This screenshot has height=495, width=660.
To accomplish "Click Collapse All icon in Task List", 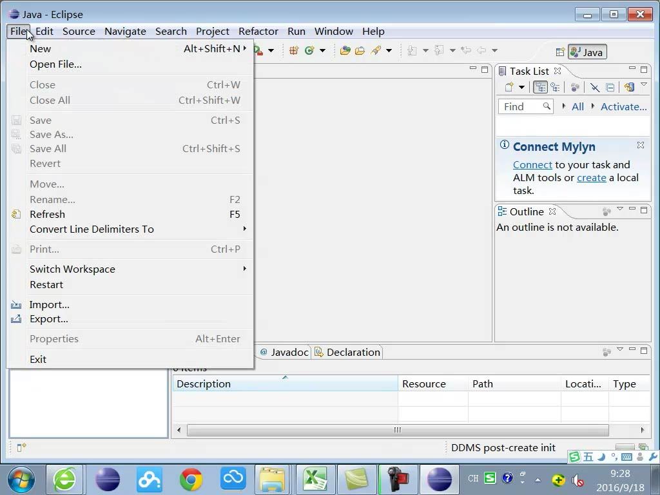I will pos(610,87).
